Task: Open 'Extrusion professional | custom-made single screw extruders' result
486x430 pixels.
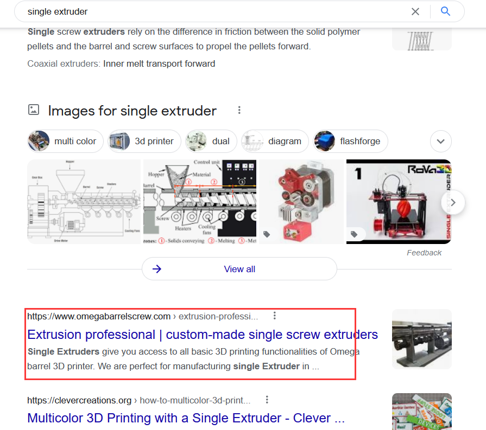Action: coord(203,335)
